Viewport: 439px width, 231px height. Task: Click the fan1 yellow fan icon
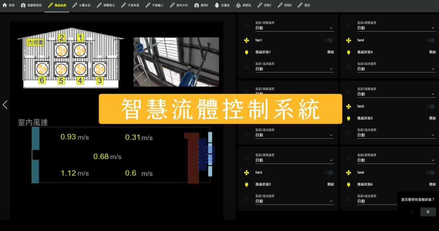247,41
